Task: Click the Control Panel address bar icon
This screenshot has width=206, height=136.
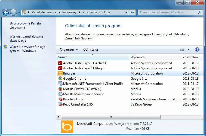Action: 24,12
